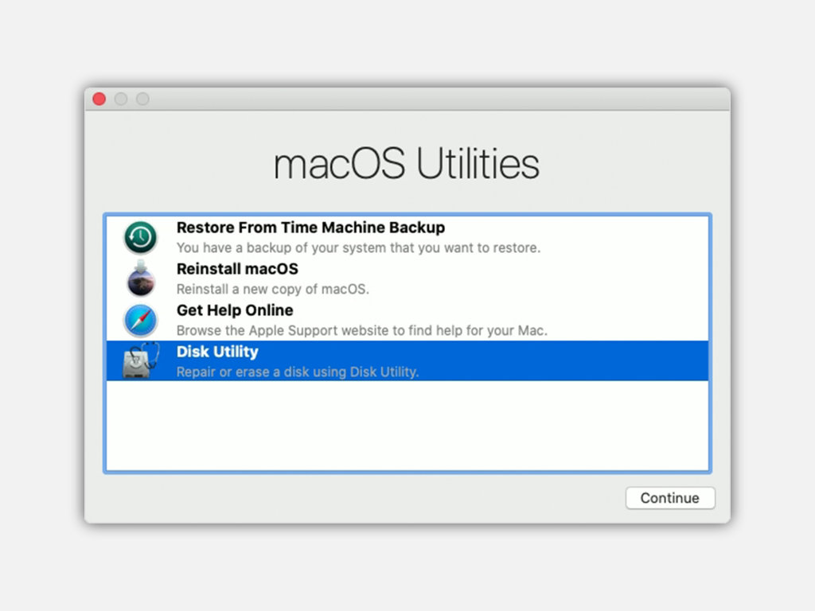Select Restore From Time Machine Backup

coord(310,228)
